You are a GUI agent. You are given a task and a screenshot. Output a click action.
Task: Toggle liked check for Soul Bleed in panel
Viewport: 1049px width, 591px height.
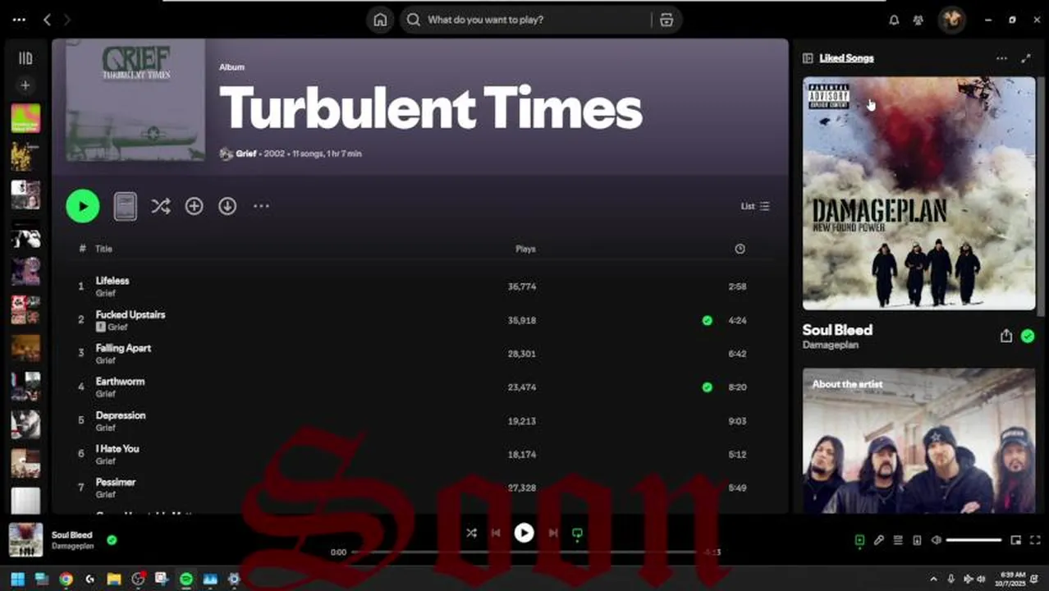tap(1028, 336)
